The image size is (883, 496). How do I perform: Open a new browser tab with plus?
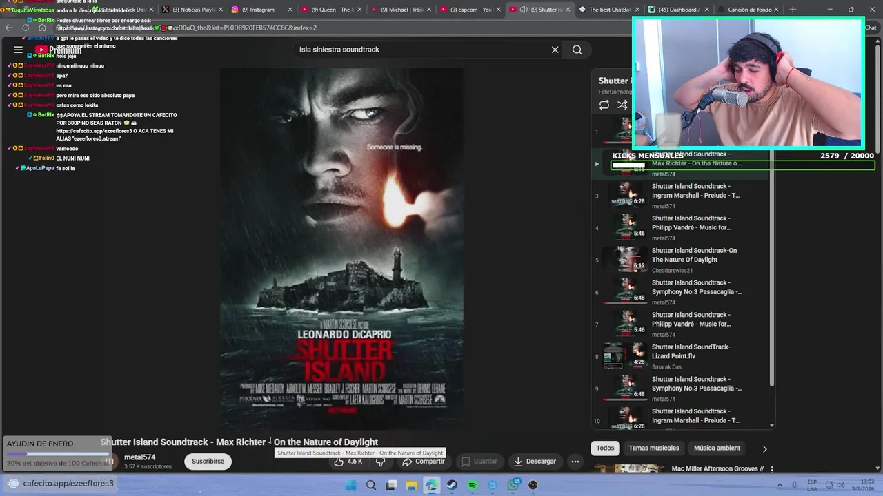[793, 10]
